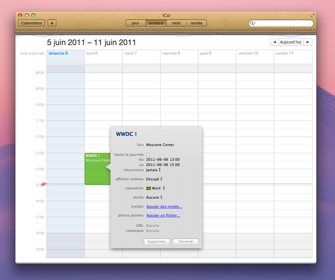Switch to mois view
This screenshot has height=280, width=335.
click(176, 23)
